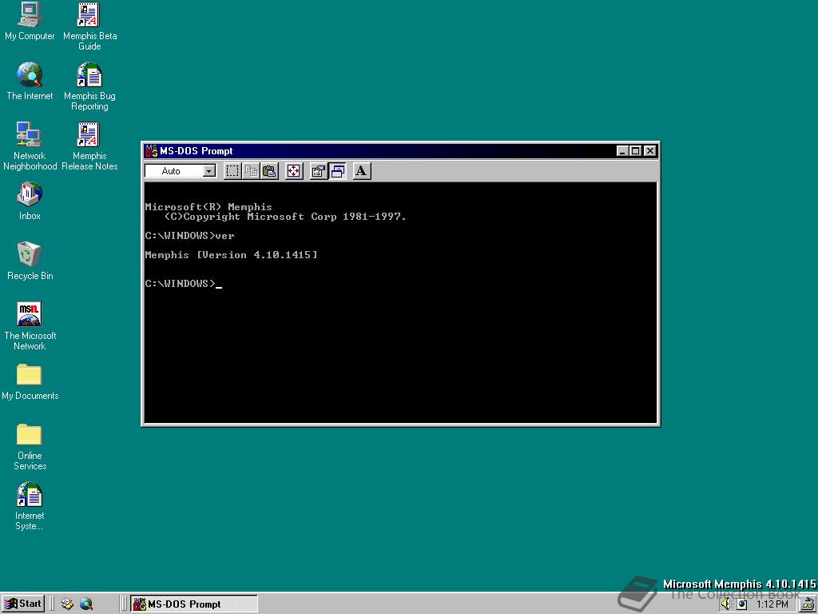Image resolution: width=818 pixels, height=614 pixels.
Task: Open the Font (A) toolbar button
Action: click(x=362, y=171)
